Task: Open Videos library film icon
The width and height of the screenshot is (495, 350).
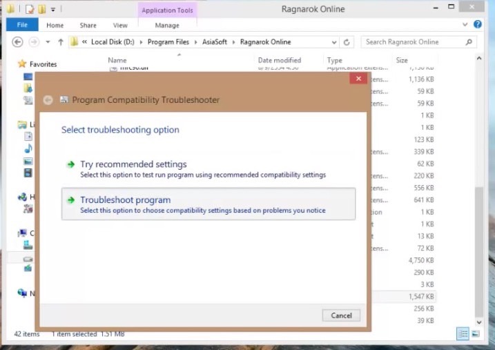Action: [x=28, y=173]
